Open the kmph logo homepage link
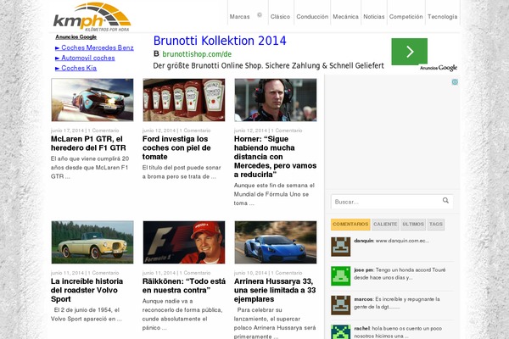The height and width of the screenshot is (339, 509). coord(92,17)
